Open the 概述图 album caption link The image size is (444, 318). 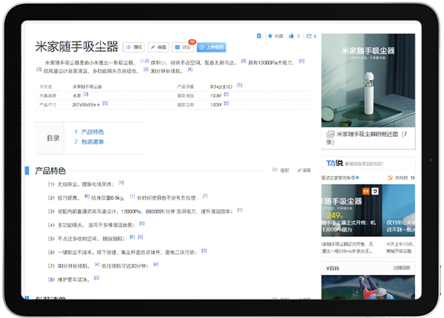372,135
